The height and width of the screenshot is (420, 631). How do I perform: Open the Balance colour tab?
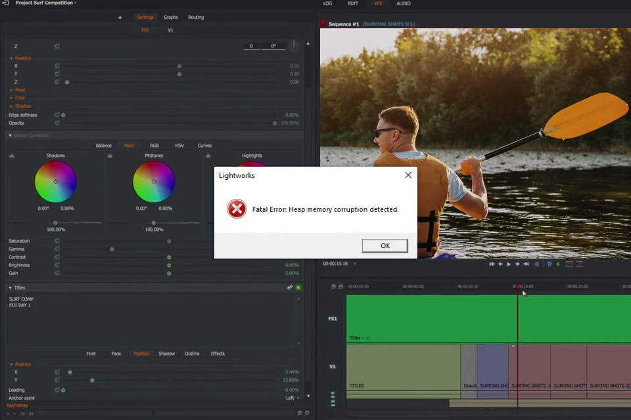[103, 146]
